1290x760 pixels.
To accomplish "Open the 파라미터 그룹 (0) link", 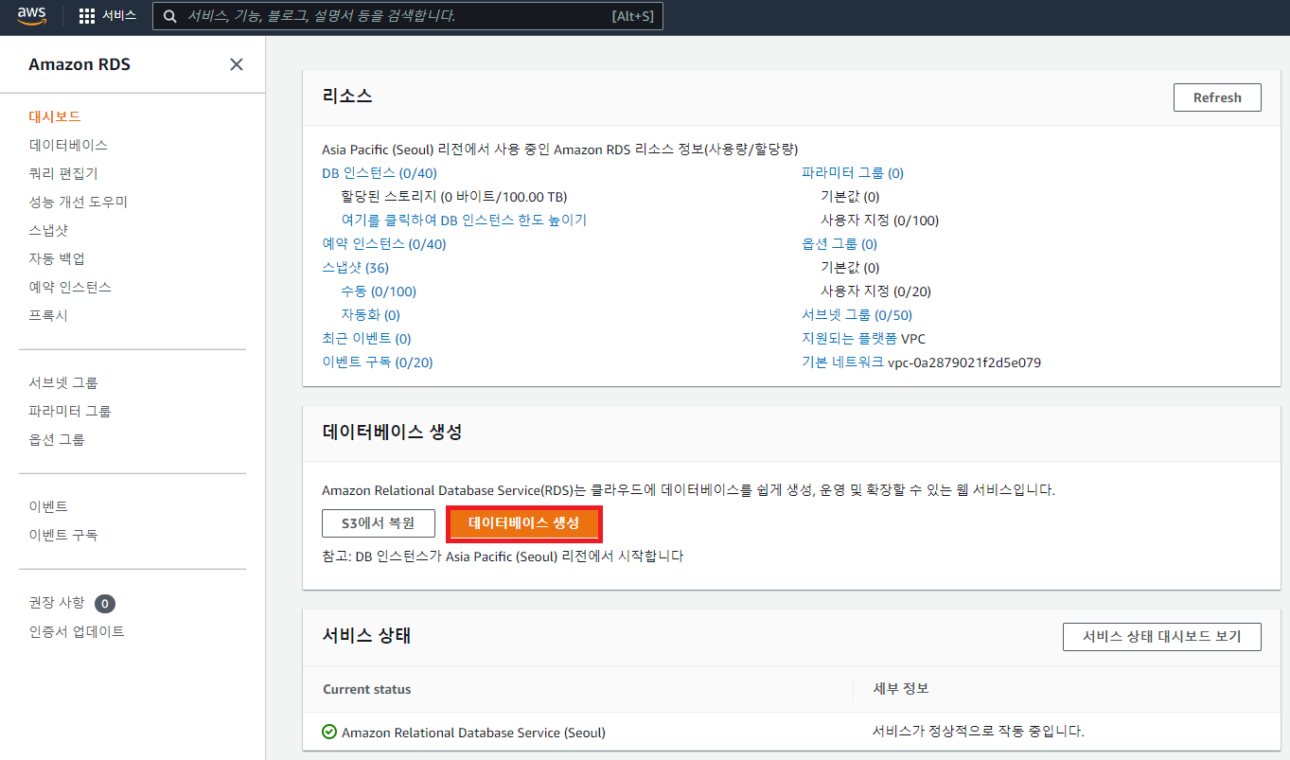I will click(853, 173).
